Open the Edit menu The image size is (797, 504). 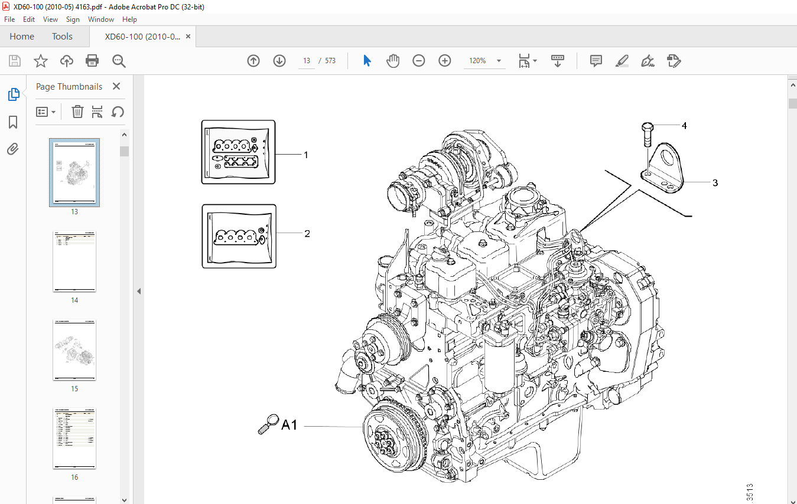pyautogui.click(x=29, y=19)
